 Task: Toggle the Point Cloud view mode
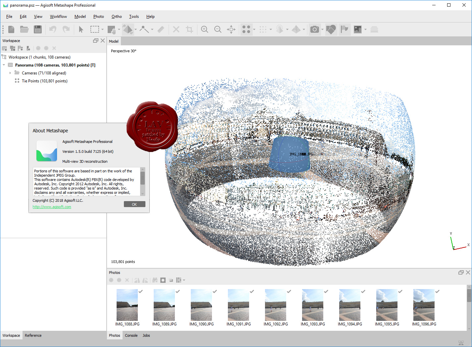(x=246, y=29)
